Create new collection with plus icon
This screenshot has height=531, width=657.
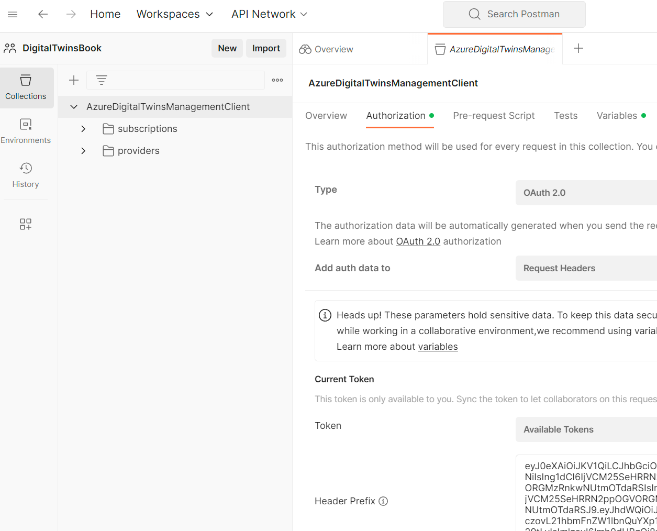click(74, 80)
